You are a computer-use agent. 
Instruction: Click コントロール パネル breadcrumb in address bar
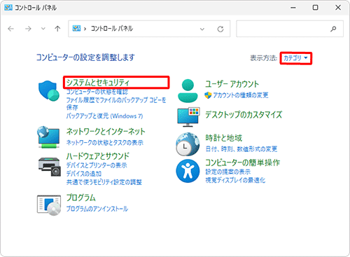(112, 29)
